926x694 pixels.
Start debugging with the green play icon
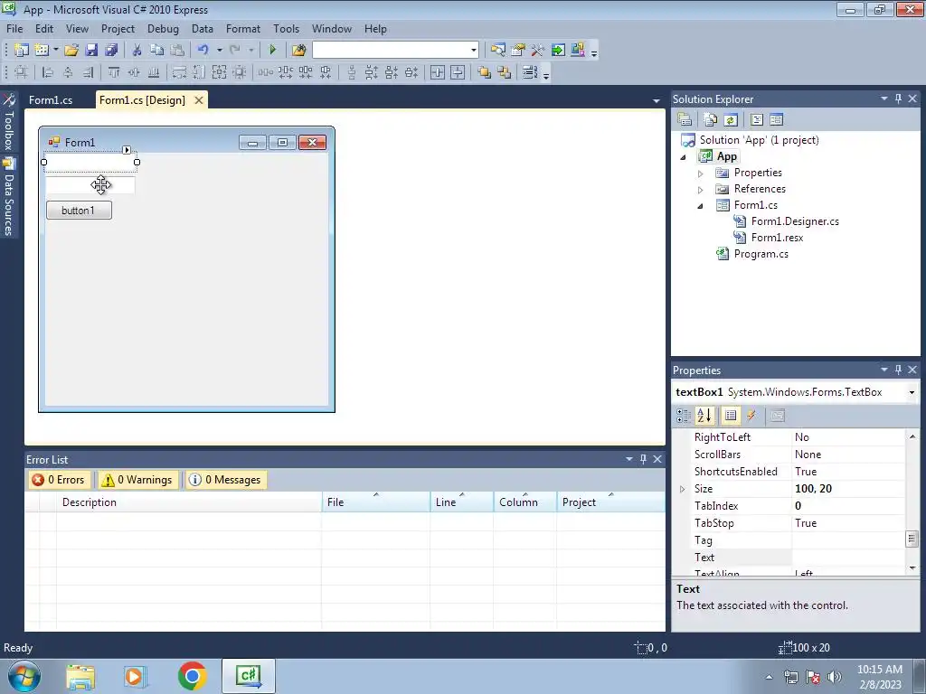click(x=272, y=51)
